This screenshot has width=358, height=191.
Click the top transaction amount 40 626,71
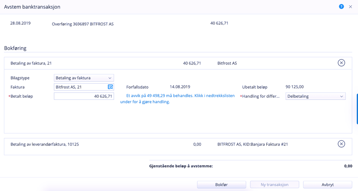219,23
